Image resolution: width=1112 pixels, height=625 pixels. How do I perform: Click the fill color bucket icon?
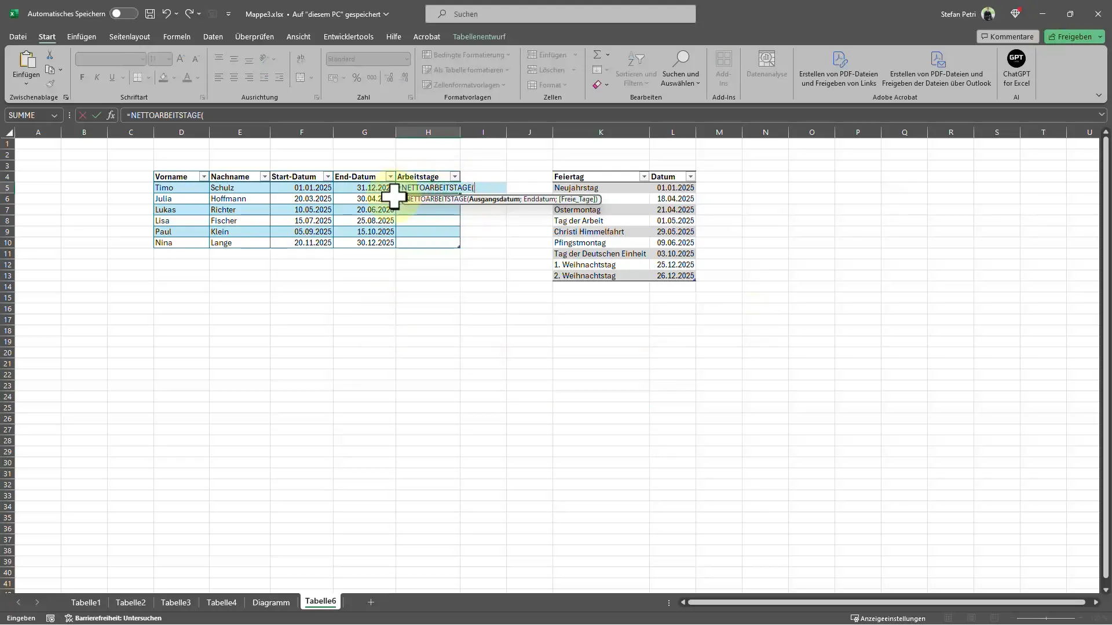163,78
